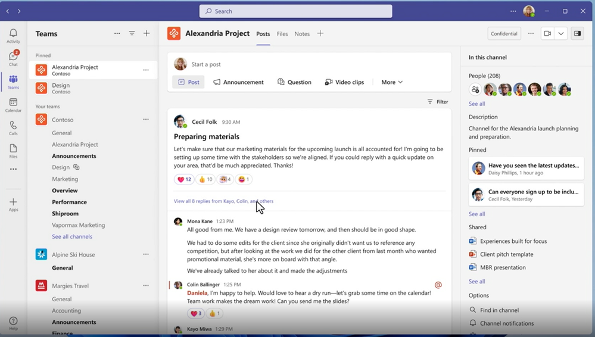Click the Start a post field
The height and width of the screenshot is (337, 595).
click(x=309, y=64)
